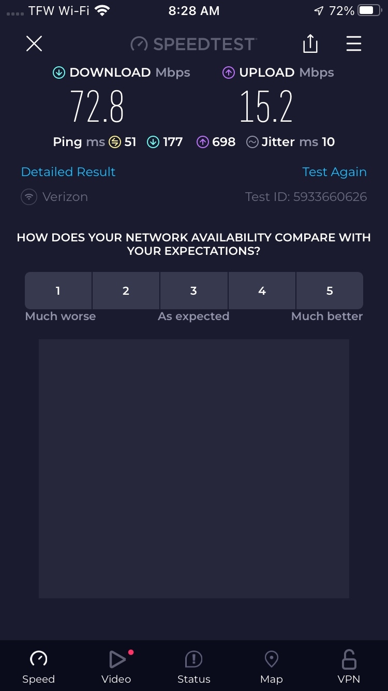Switch to the Video tab
The width and height of the screenshot is (388, 691).
point(116,667)
